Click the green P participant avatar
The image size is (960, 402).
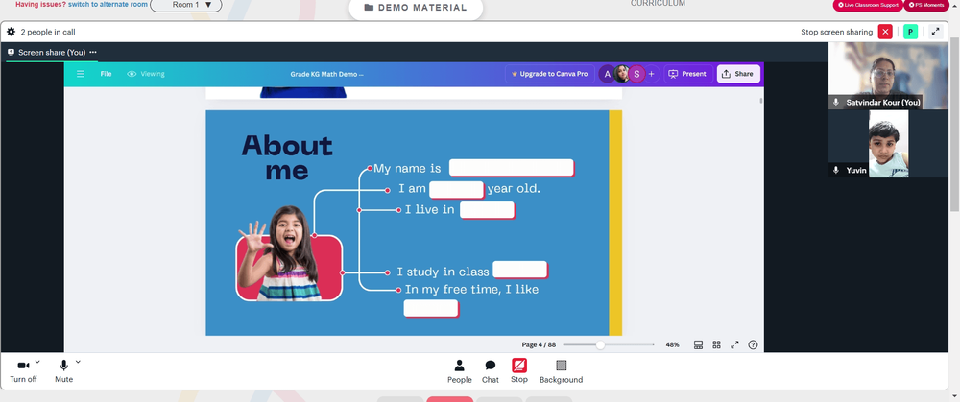coord(910,32)
